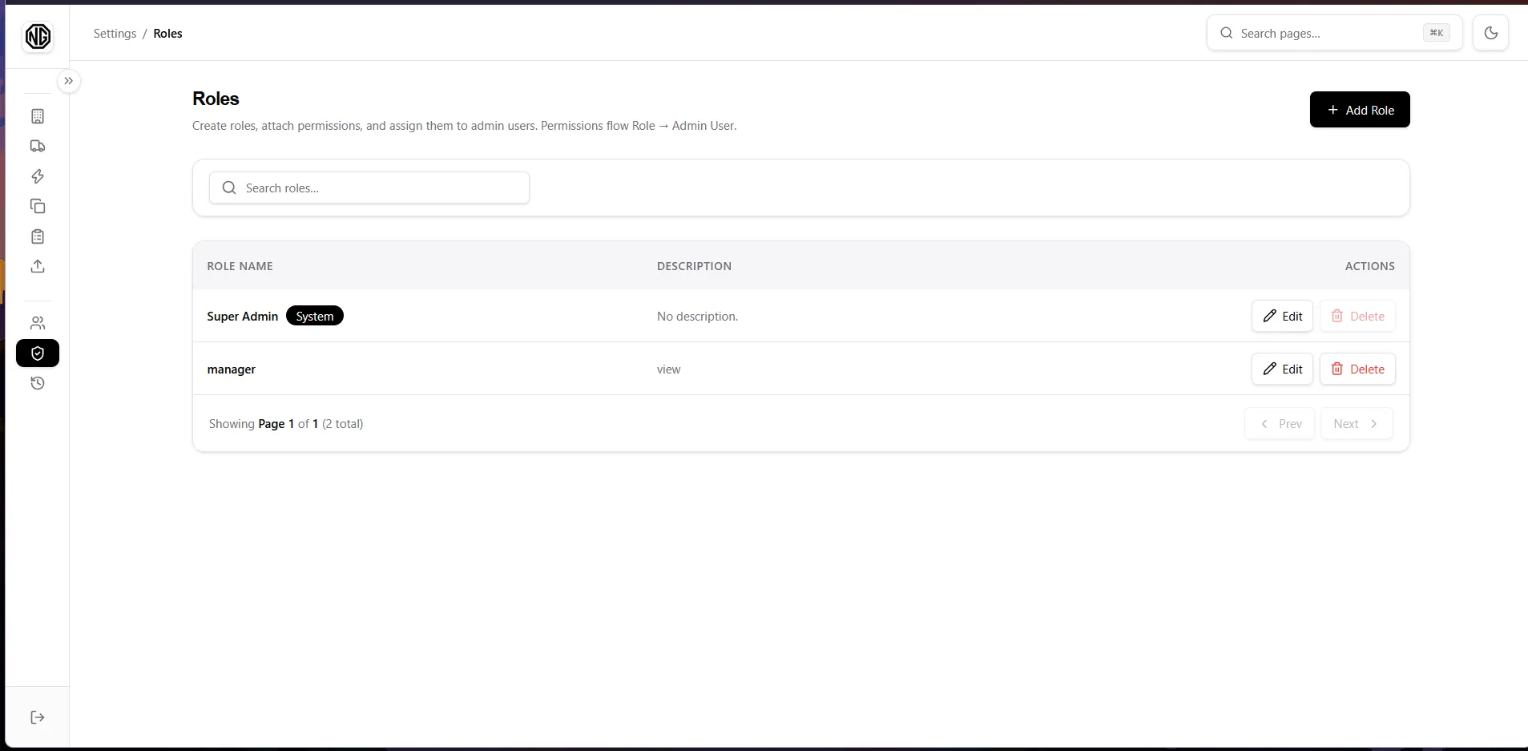Open the truck icon in sidebar
Viewport: 1528px width, 751px height.
point(38,146)
